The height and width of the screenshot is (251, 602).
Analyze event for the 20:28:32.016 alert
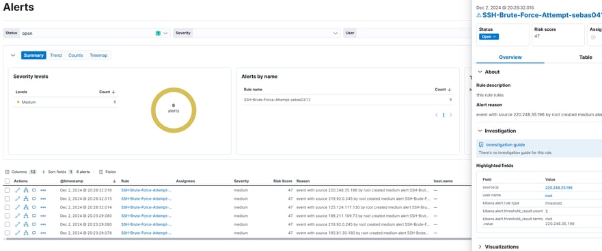[x=26, y=190]
